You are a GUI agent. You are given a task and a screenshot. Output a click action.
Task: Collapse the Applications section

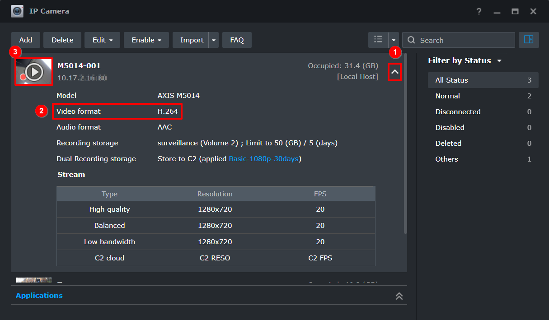[399, 296]
